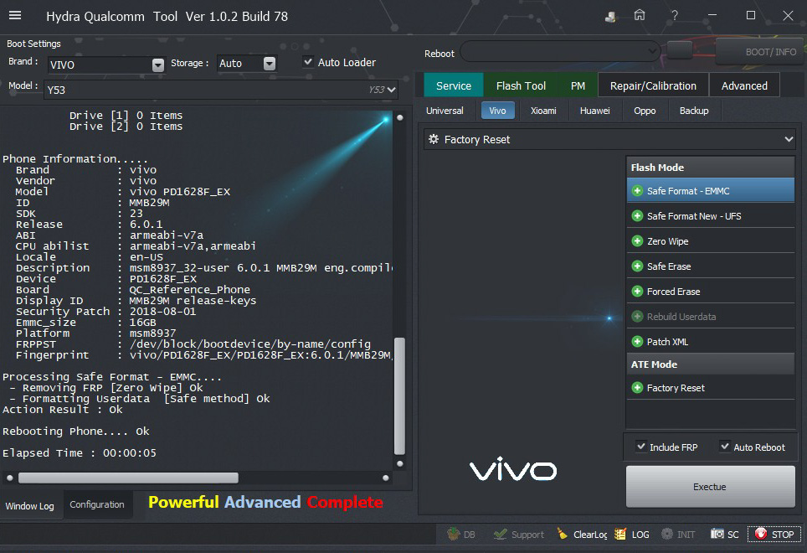
Task: Click the log vertical scrollbar thumb
Action: [x=399, y=395]
